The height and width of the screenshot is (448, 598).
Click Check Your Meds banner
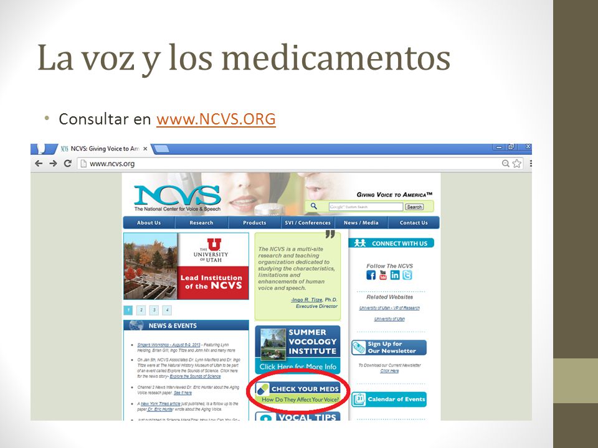pyautogui.click(x=298, y=394)
